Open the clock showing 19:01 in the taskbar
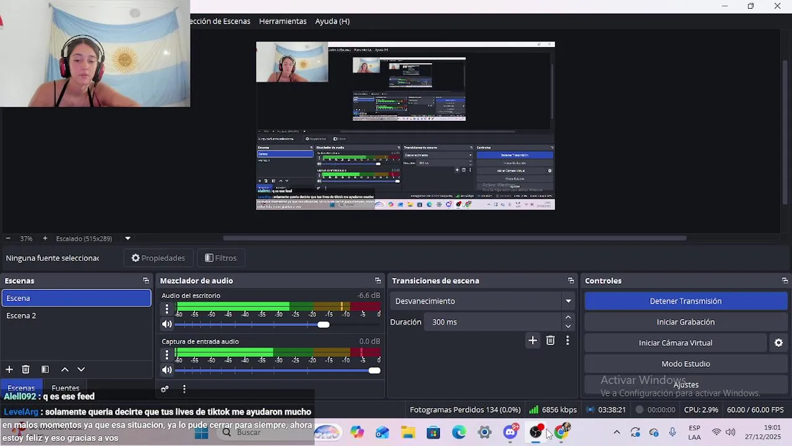 tap(763, 432)
